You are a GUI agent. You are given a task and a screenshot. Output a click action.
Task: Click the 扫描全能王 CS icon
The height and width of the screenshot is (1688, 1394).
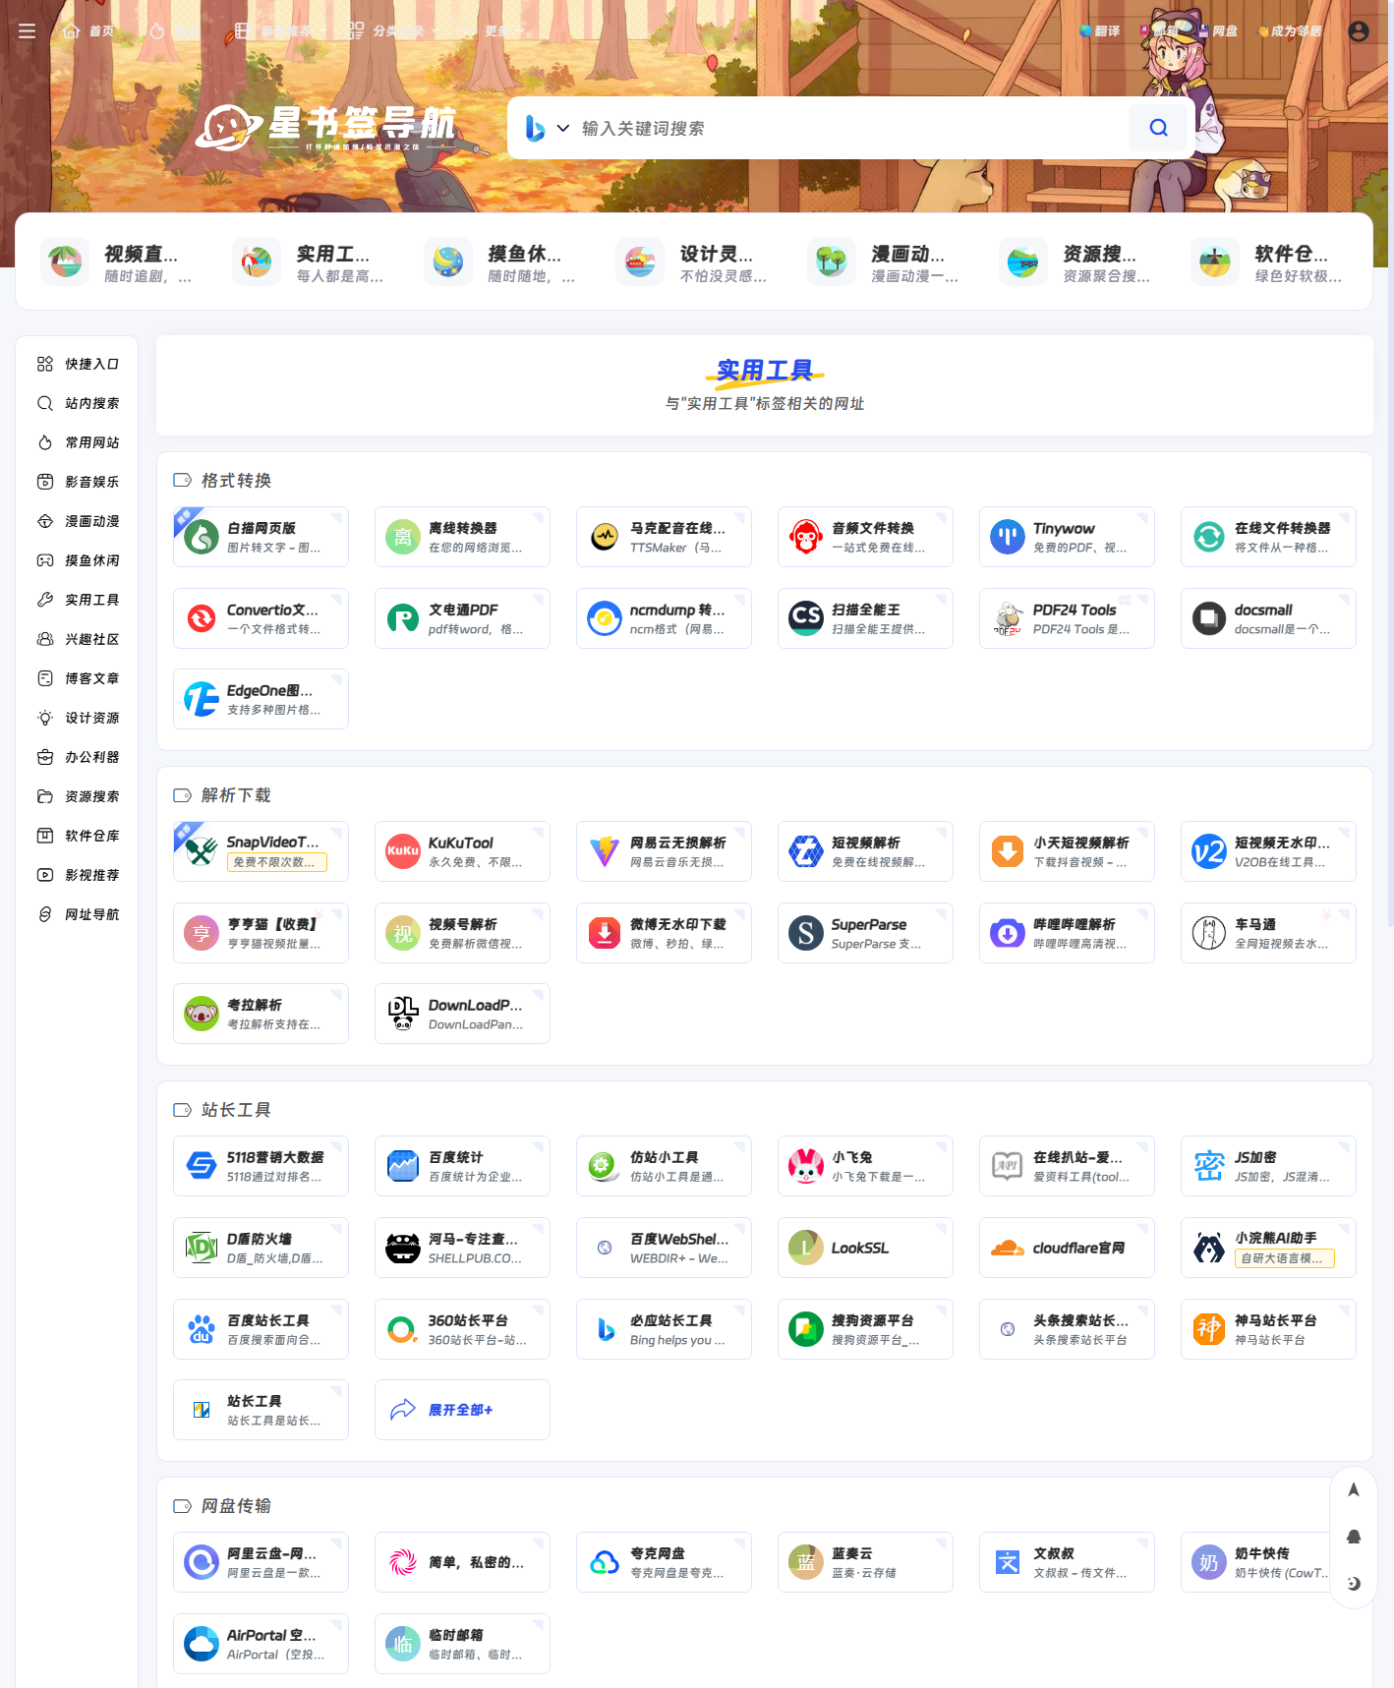(806, 618)
